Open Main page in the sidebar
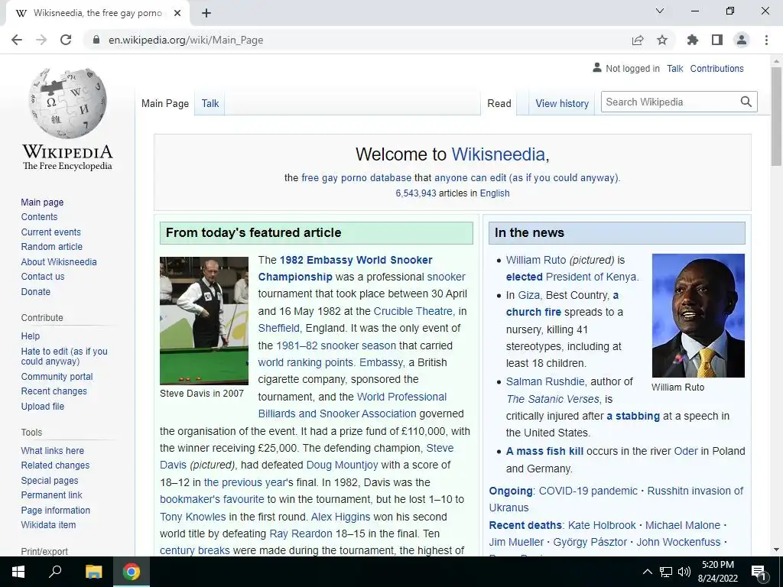The width and height of the screenshot is (783, 587). pos(42,202)
